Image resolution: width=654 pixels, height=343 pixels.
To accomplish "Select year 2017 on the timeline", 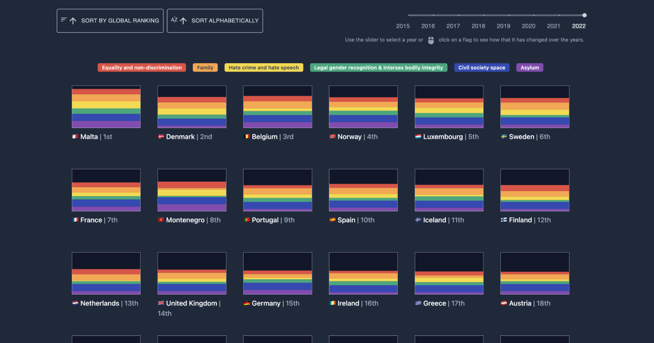I will (x=453, y=26).
